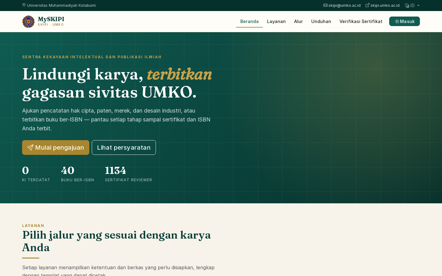Open the Layanan menu item
Screen dimensions: 442x276
click(x=276, y=21)
